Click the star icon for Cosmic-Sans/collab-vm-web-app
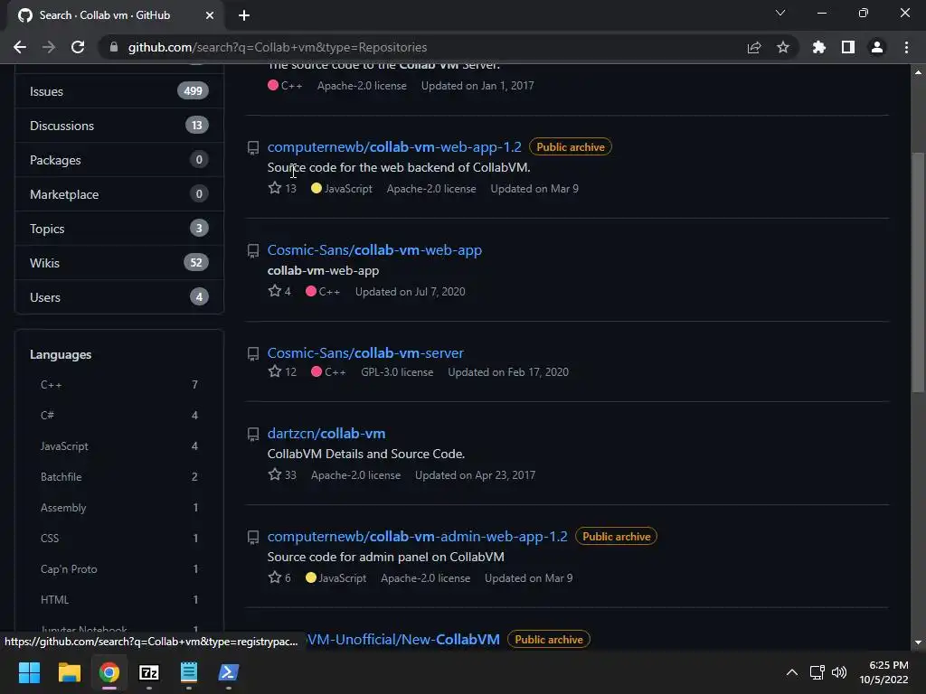This screenshot has height=694, width=926. (x=275, y=291)
